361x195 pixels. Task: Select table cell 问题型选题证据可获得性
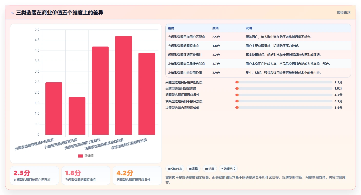pyautogui.click(x=185, y=55)
